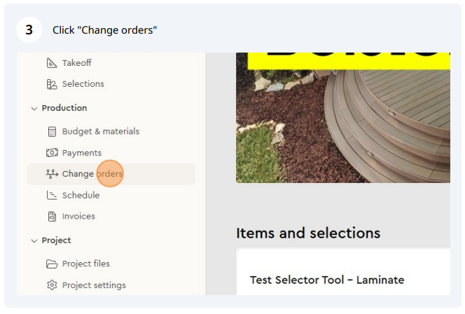Click the deck project photo
The width and height of the screenshot is (465, 314).
(x=343, y=118)
